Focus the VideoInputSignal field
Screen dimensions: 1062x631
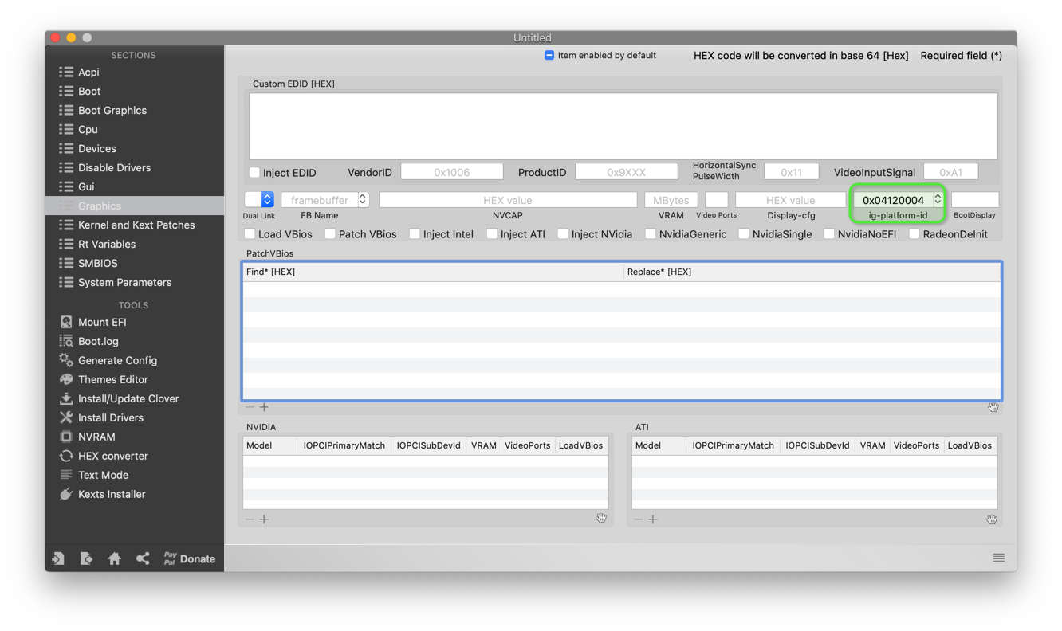(950, 172)
